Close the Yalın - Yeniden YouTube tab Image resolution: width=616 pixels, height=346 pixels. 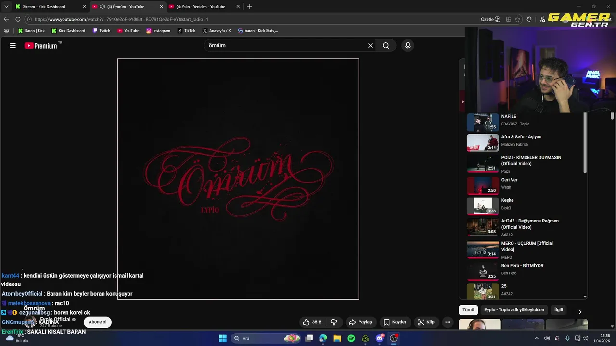(x=238, y=7)
